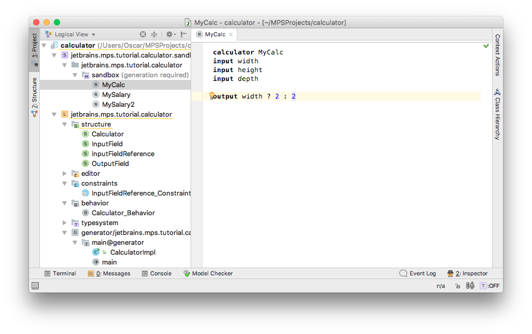The image size is (532, 334).
Task: Expand the typesystem folder node
Action: 65,223
